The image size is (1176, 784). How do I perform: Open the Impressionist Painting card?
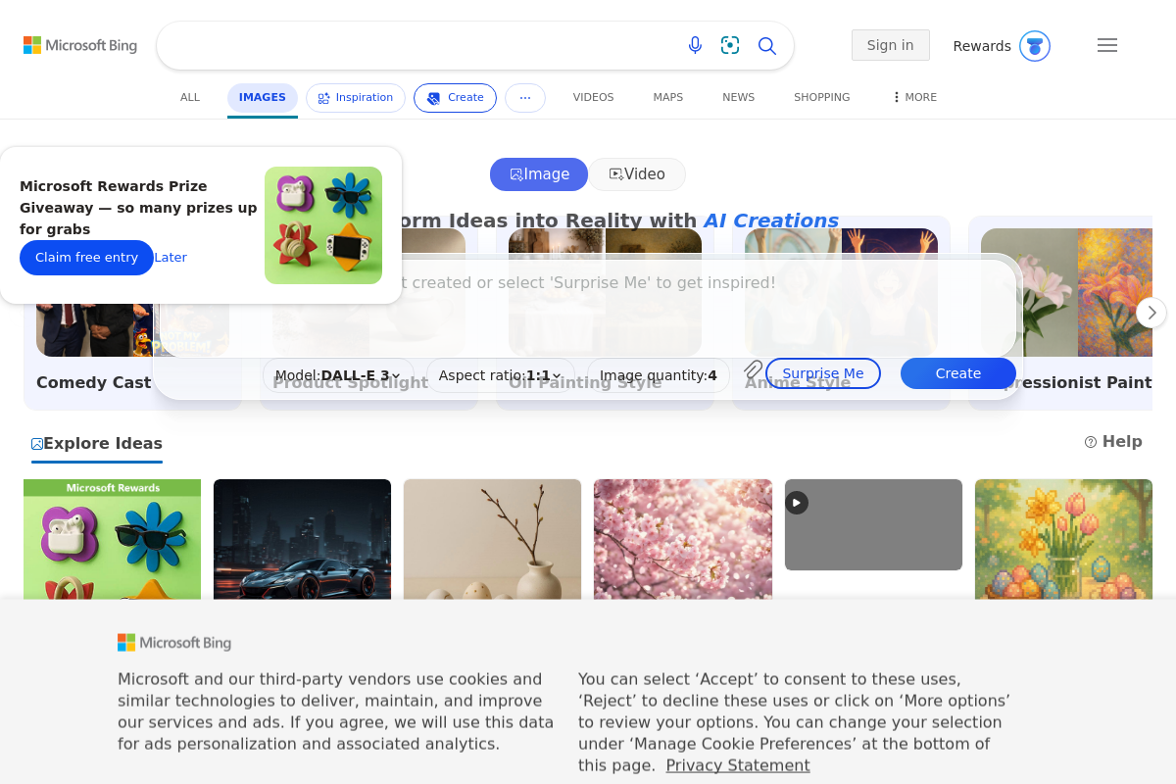(1060, 312)
